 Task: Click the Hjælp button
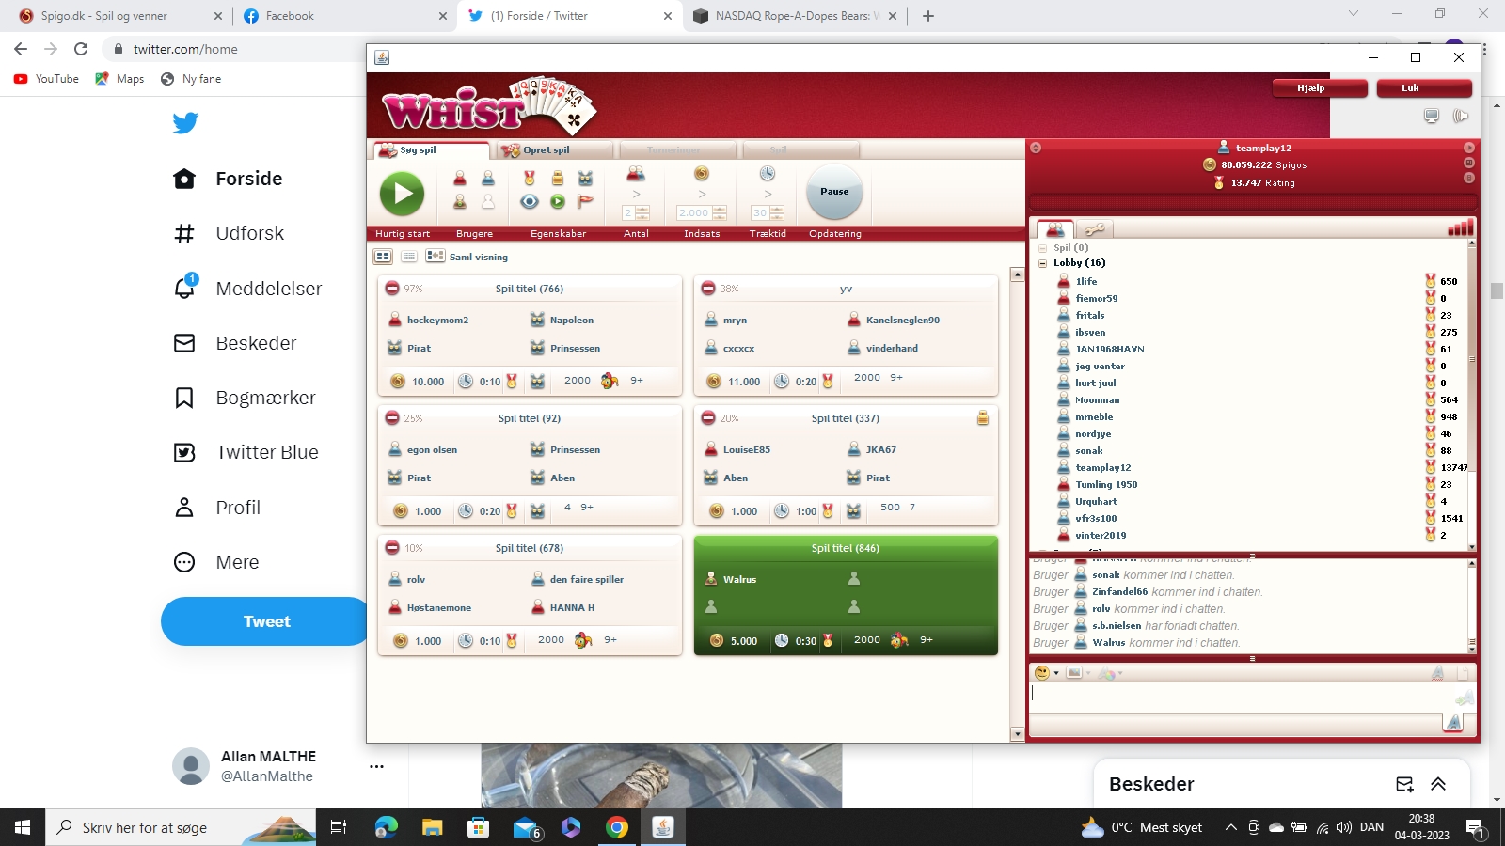pos(1319,88)
